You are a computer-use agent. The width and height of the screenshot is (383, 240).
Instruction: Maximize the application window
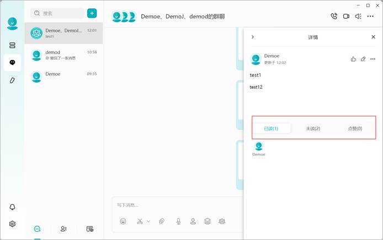368,5
